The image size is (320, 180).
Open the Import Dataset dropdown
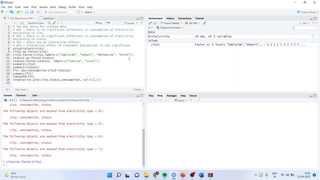(x=171, y=23)
